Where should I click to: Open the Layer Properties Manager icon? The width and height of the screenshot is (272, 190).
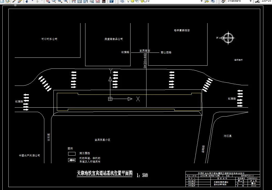(x=122, y=1)
